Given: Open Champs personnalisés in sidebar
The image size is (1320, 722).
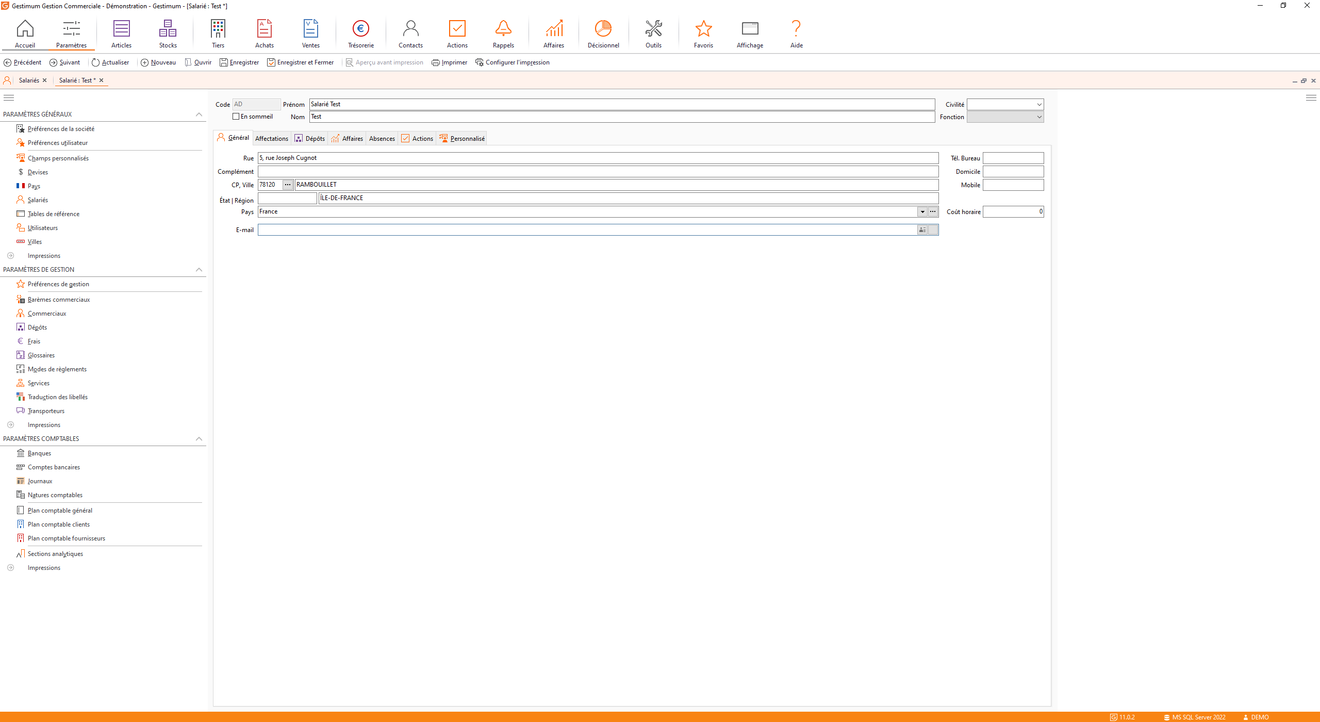Looking at the screenshot, I should (x=58, y=158).
